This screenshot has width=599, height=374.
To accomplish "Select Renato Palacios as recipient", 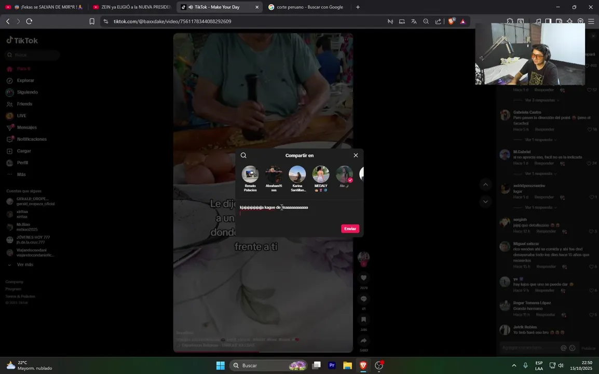I will pyautogui.click(x=250, y=179).
